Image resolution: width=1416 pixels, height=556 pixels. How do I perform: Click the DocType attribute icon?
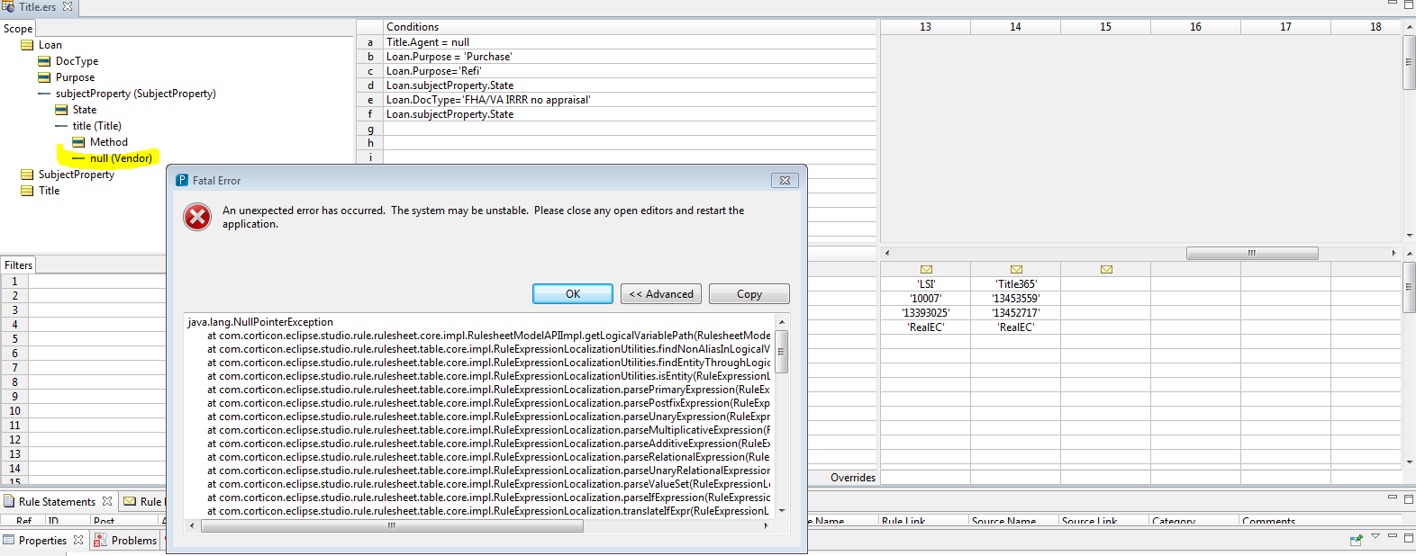pyautogui.click(x=44, y=61)
